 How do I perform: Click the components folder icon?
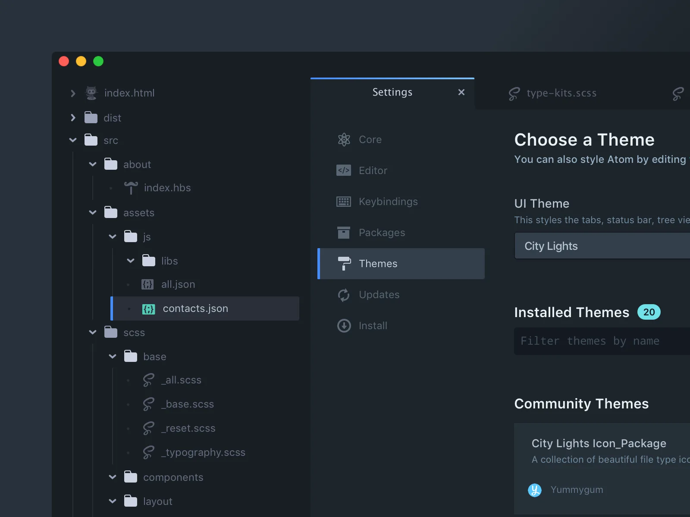(131, 477)
